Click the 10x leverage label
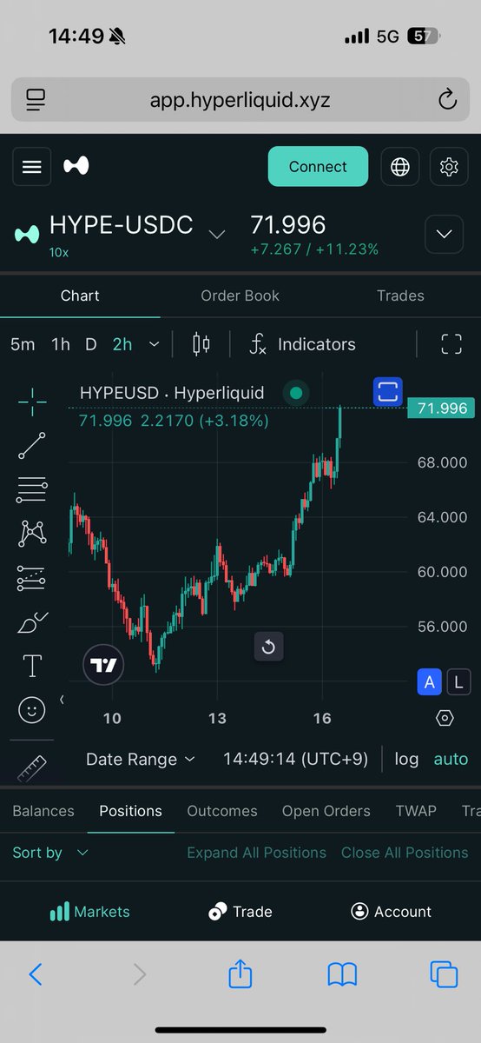 (59, 252)
